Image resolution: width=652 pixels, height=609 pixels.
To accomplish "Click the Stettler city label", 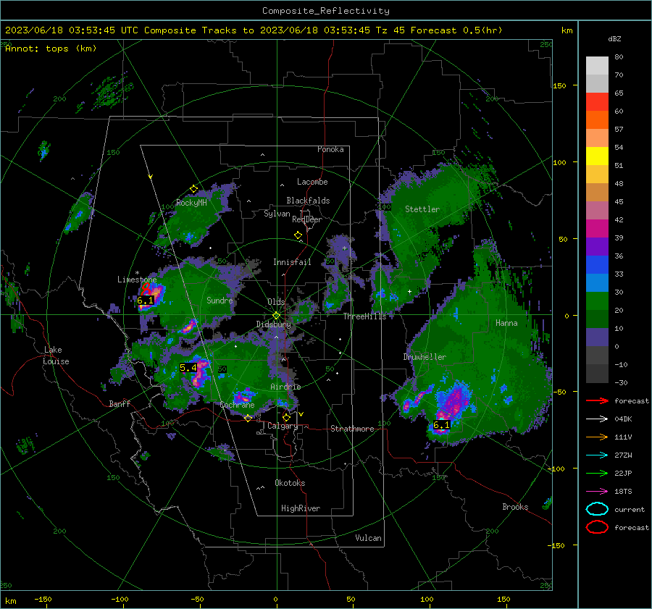I will coord(422,209).
